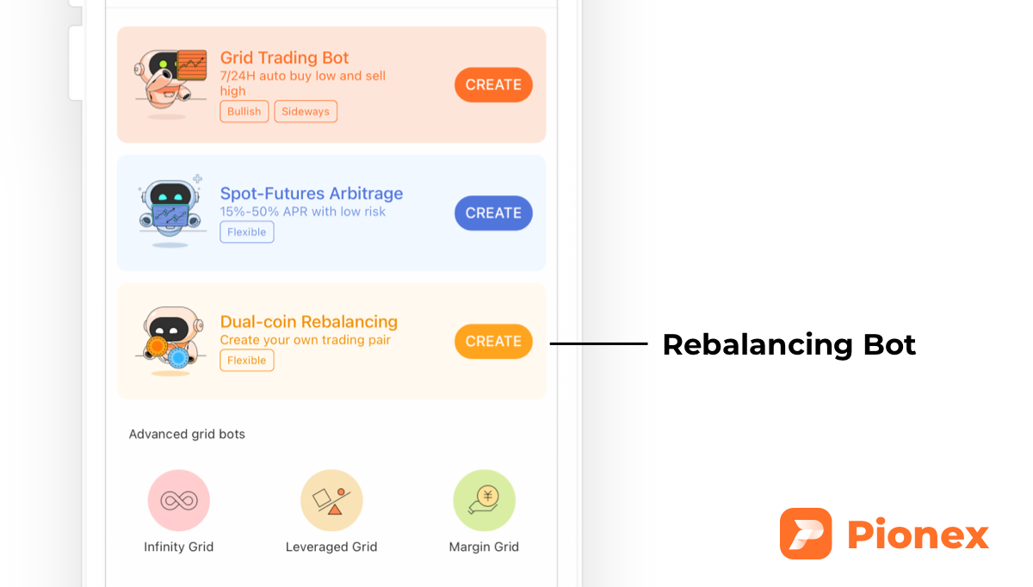Click the Advanced grid bots heading

pyautogui.click(x=187, y=434)
